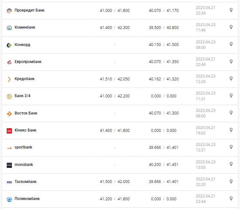Viewport: 240px width, 209px height.
Task: Click the Юнекс Банк red logo
Action: click(x=9, y=131)
